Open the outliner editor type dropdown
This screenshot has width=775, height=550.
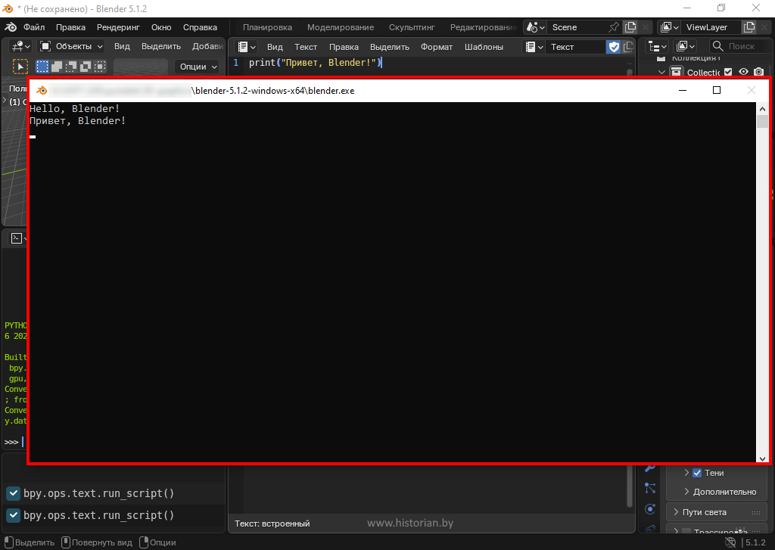[x=658, y=46]
